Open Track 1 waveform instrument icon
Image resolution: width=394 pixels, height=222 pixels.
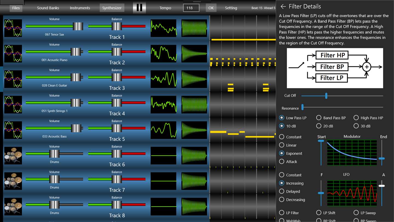[x=13, y=28]
